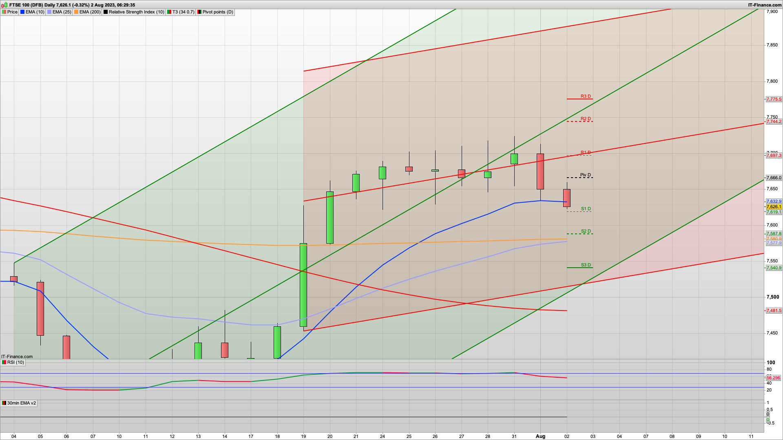Open the RSI (10) panel label
Screen dimensions: 783x440
tap(15, 362)
